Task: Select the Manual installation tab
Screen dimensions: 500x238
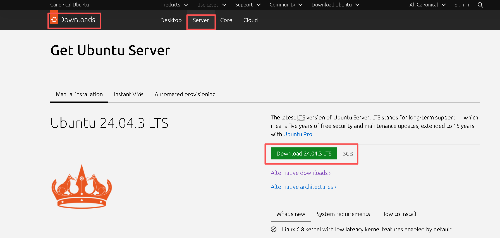Action: 79,94
